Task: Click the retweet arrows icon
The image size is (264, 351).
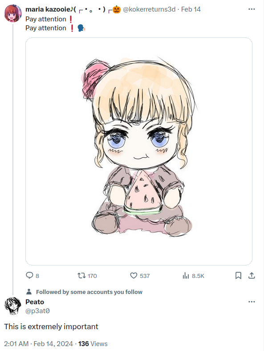Action: pos(81,275)
